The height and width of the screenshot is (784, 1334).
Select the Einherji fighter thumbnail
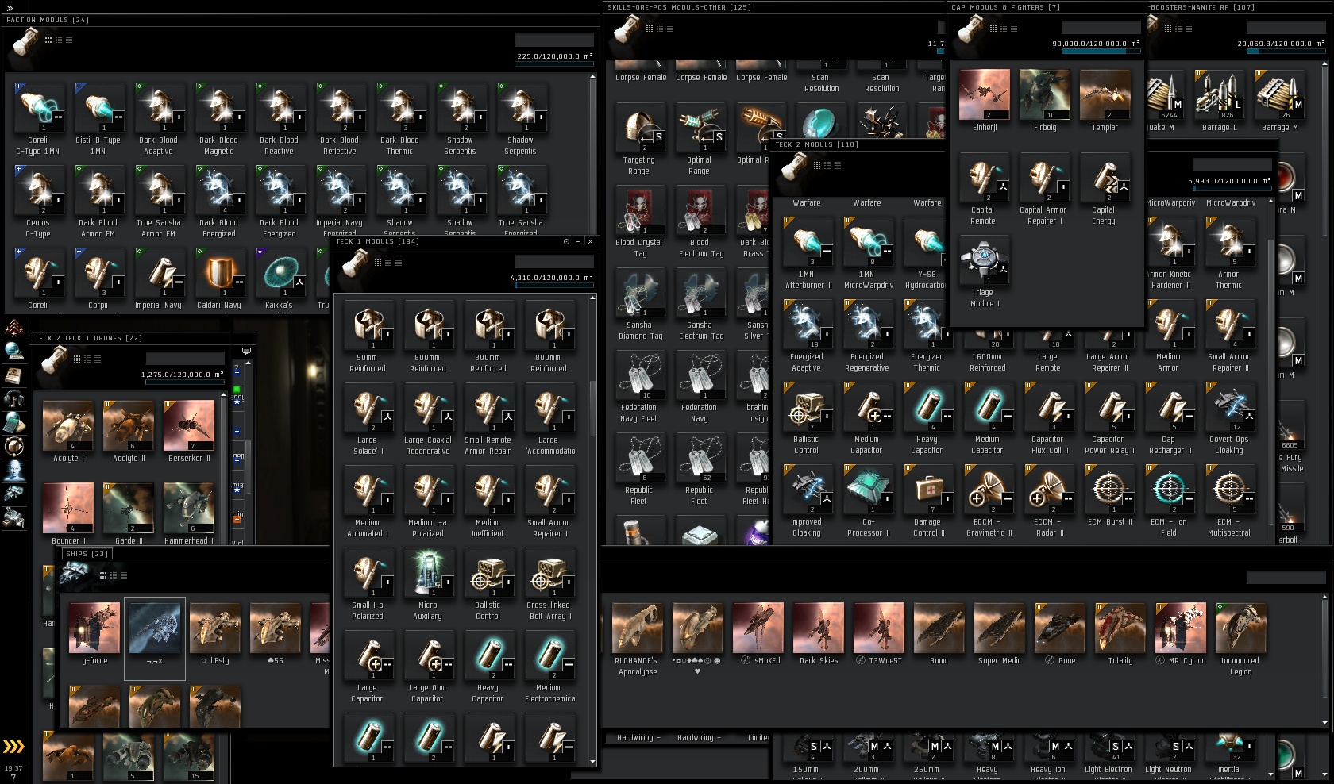(985, 95)
